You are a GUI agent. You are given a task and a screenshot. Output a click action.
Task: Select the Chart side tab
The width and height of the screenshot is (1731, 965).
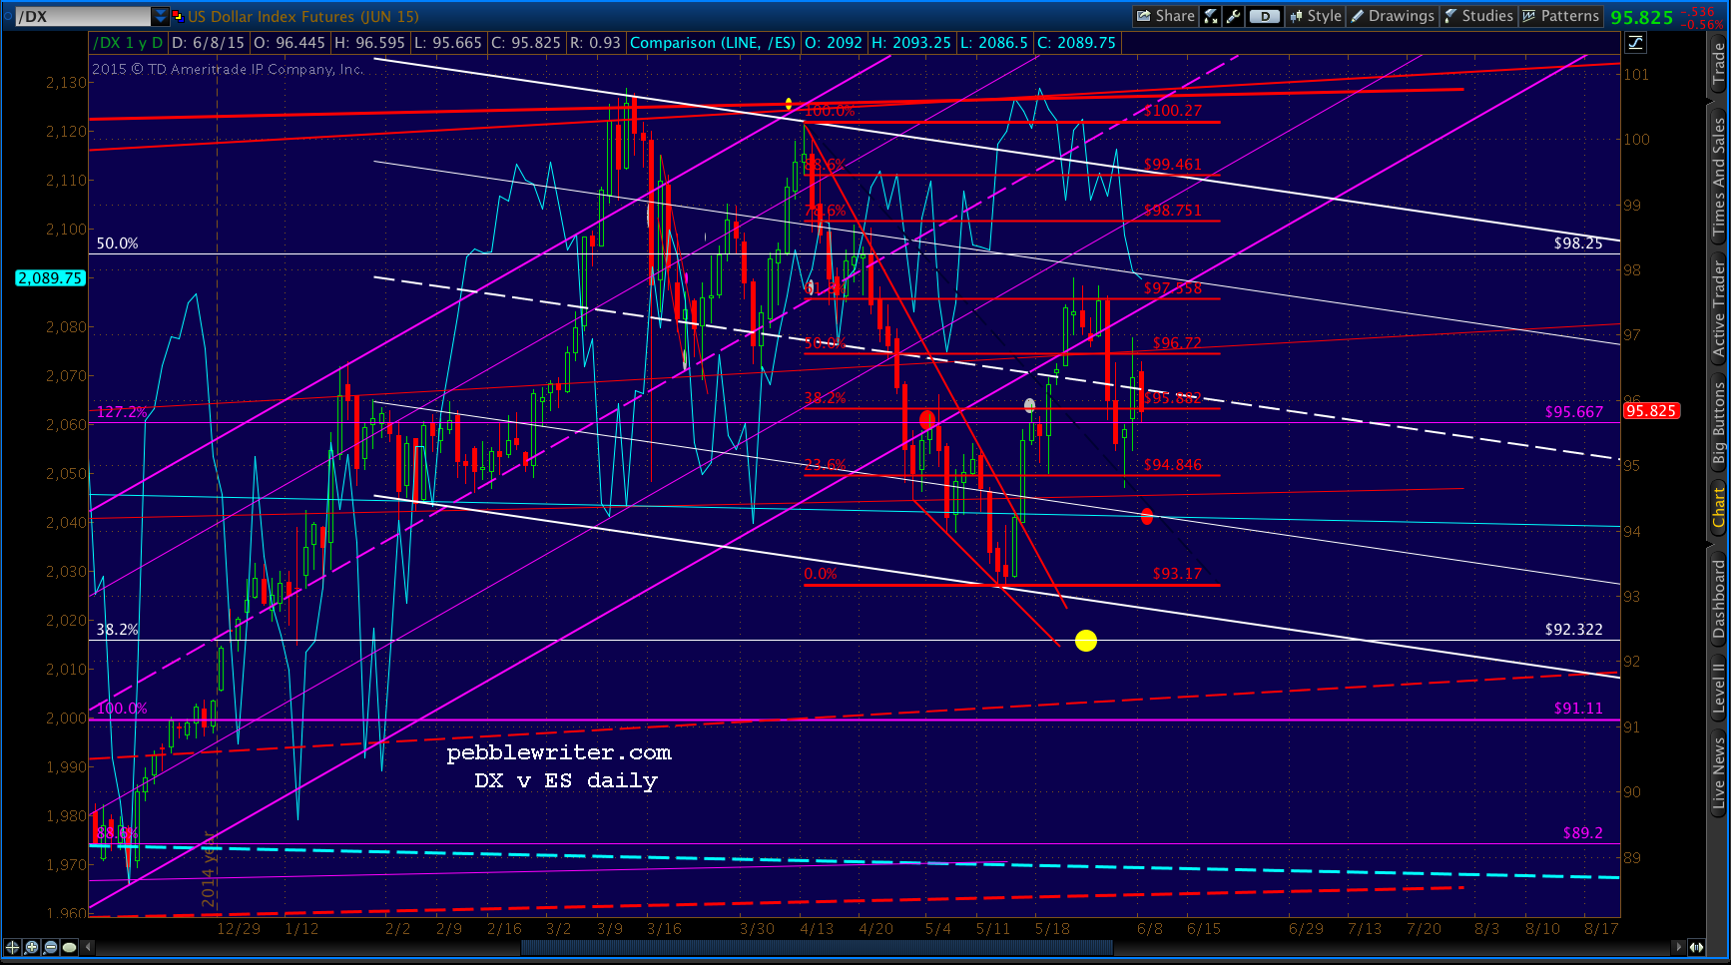click(1718, 507)
